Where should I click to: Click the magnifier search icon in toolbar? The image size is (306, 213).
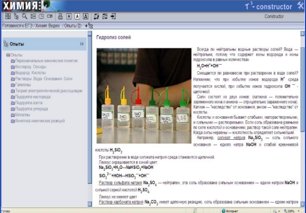(x=24, y=17)
